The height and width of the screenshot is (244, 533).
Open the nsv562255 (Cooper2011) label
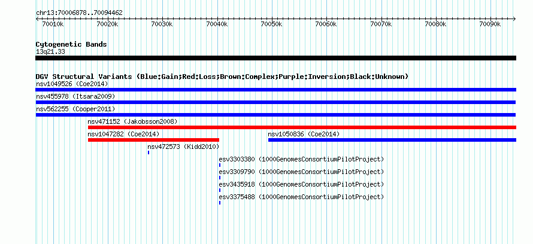pos(75,109)
